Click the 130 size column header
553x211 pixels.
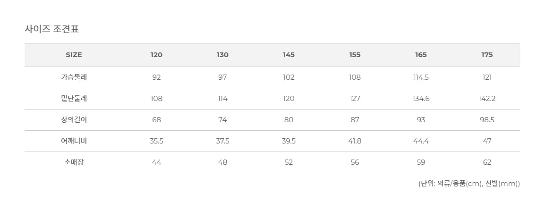[x=222, y=55]
